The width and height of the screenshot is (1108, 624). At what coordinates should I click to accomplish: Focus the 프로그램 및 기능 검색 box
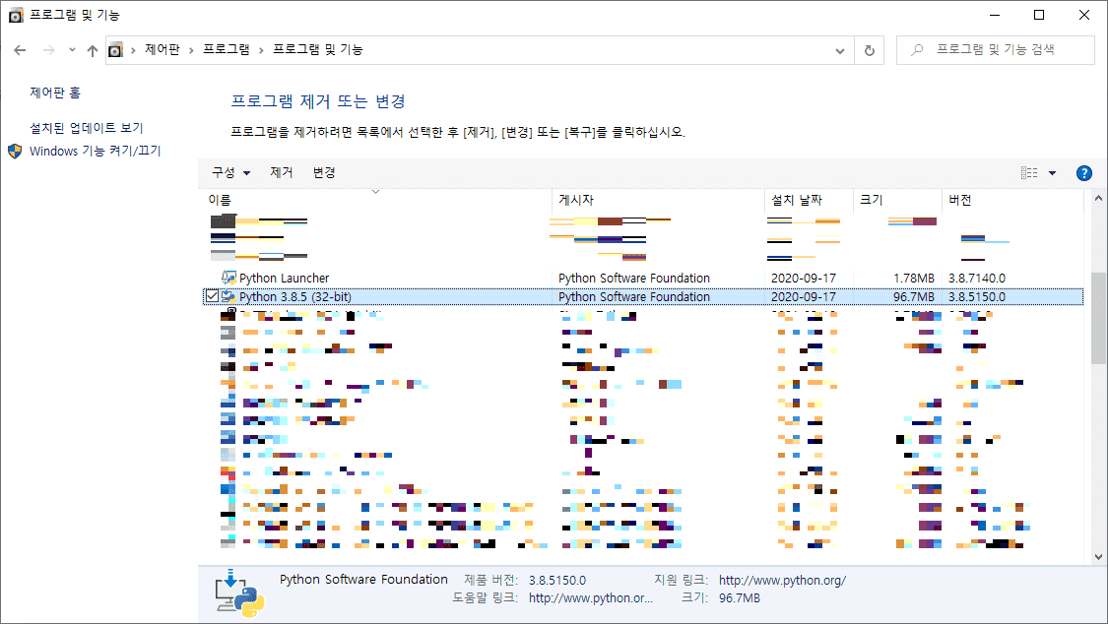click(995, 50)
